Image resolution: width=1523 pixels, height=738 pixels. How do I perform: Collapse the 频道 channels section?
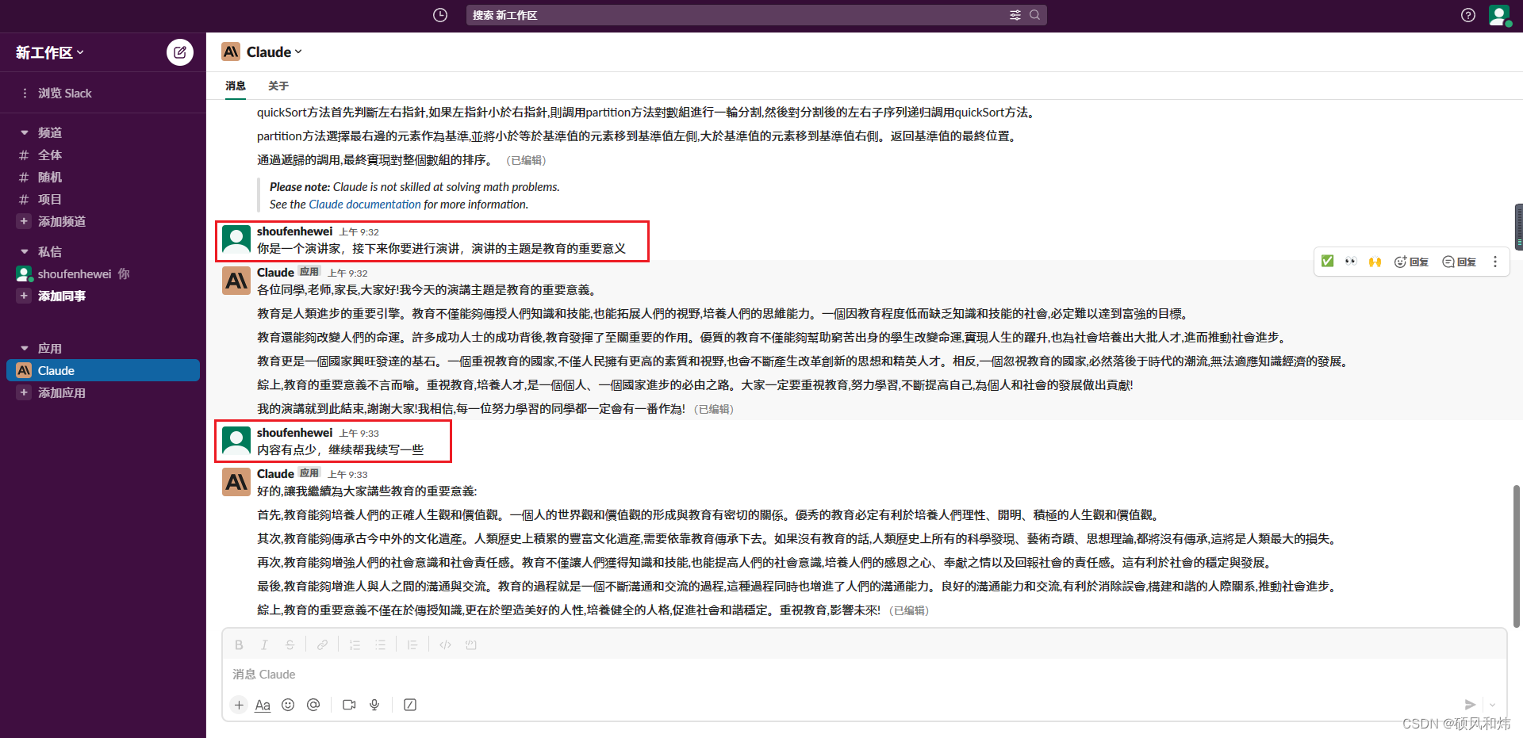pyautogui.click(x=25, y=132)
